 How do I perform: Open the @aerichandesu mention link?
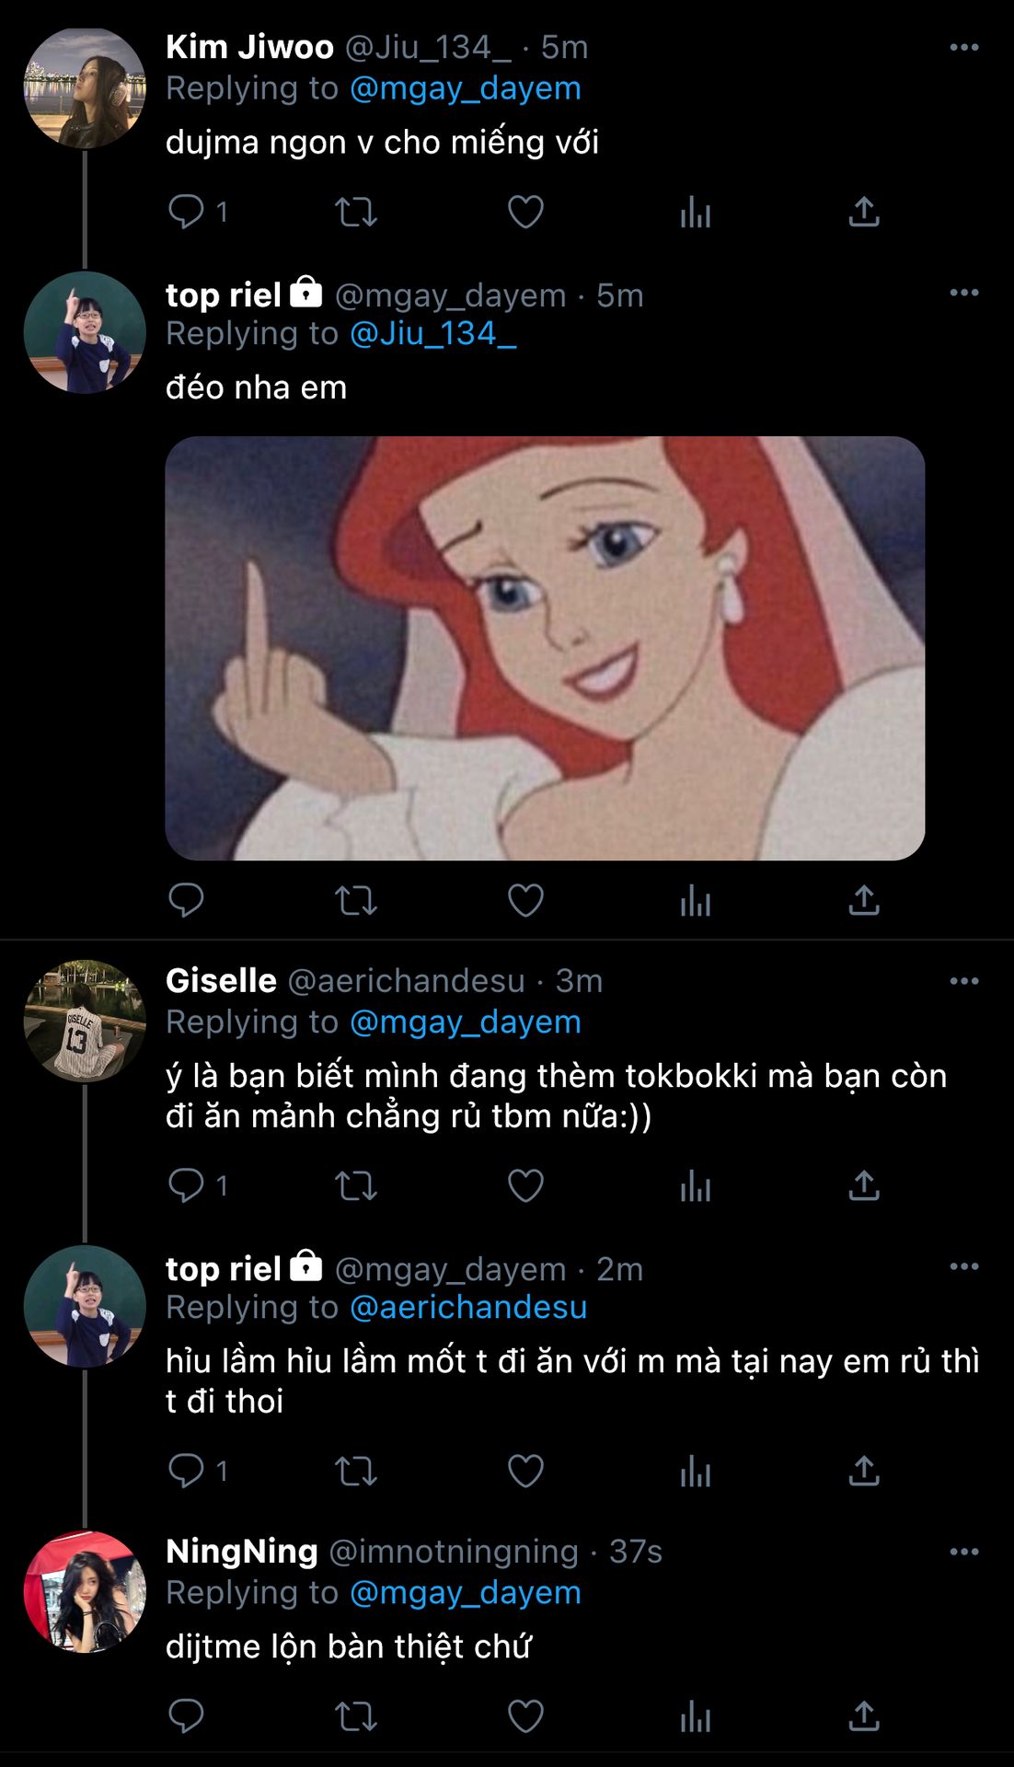[468, 1308]
